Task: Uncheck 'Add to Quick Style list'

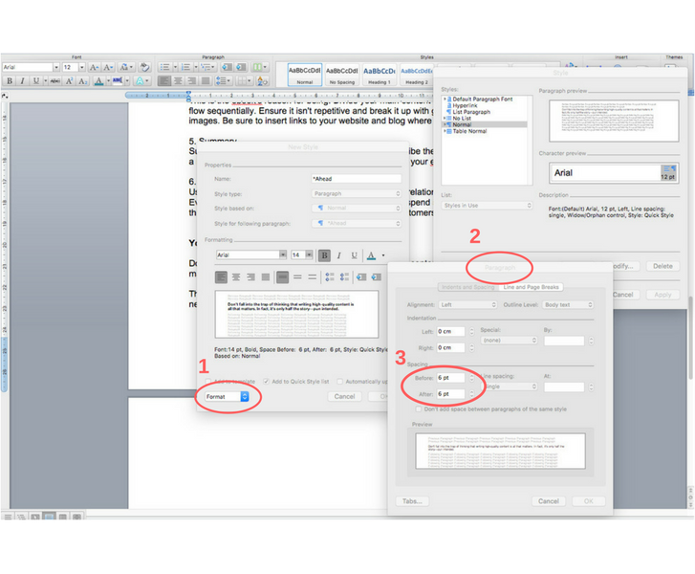Action: click(x=266, y=381)
